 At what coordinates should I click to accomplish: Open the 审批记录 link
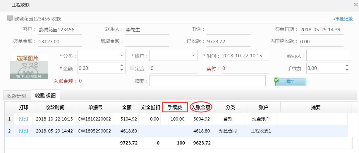tap(343, 19)
